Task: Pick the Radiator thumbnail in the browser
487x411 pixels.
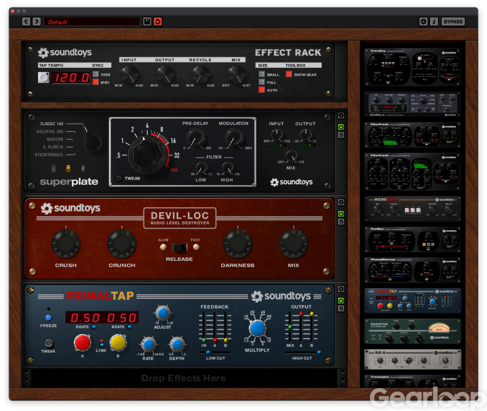Action: (x=413, y=332)
